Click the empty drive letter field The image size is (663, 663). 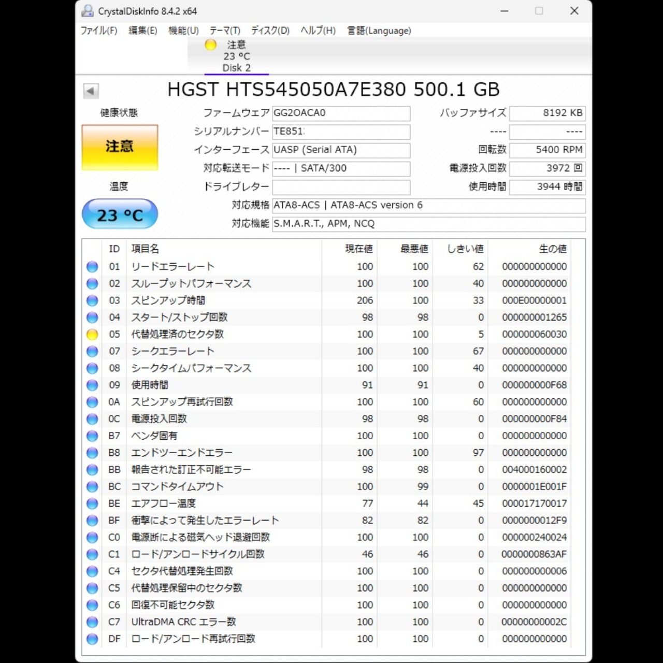click(341, 187)
